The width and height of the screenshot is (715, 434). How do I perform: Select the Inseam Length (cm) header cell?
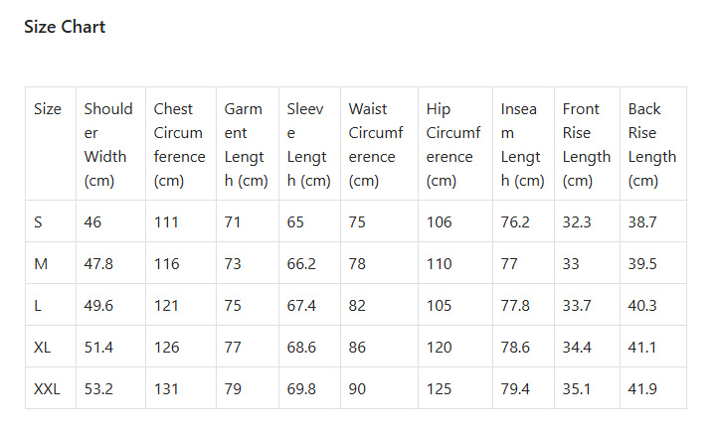[x=522, y=144]
